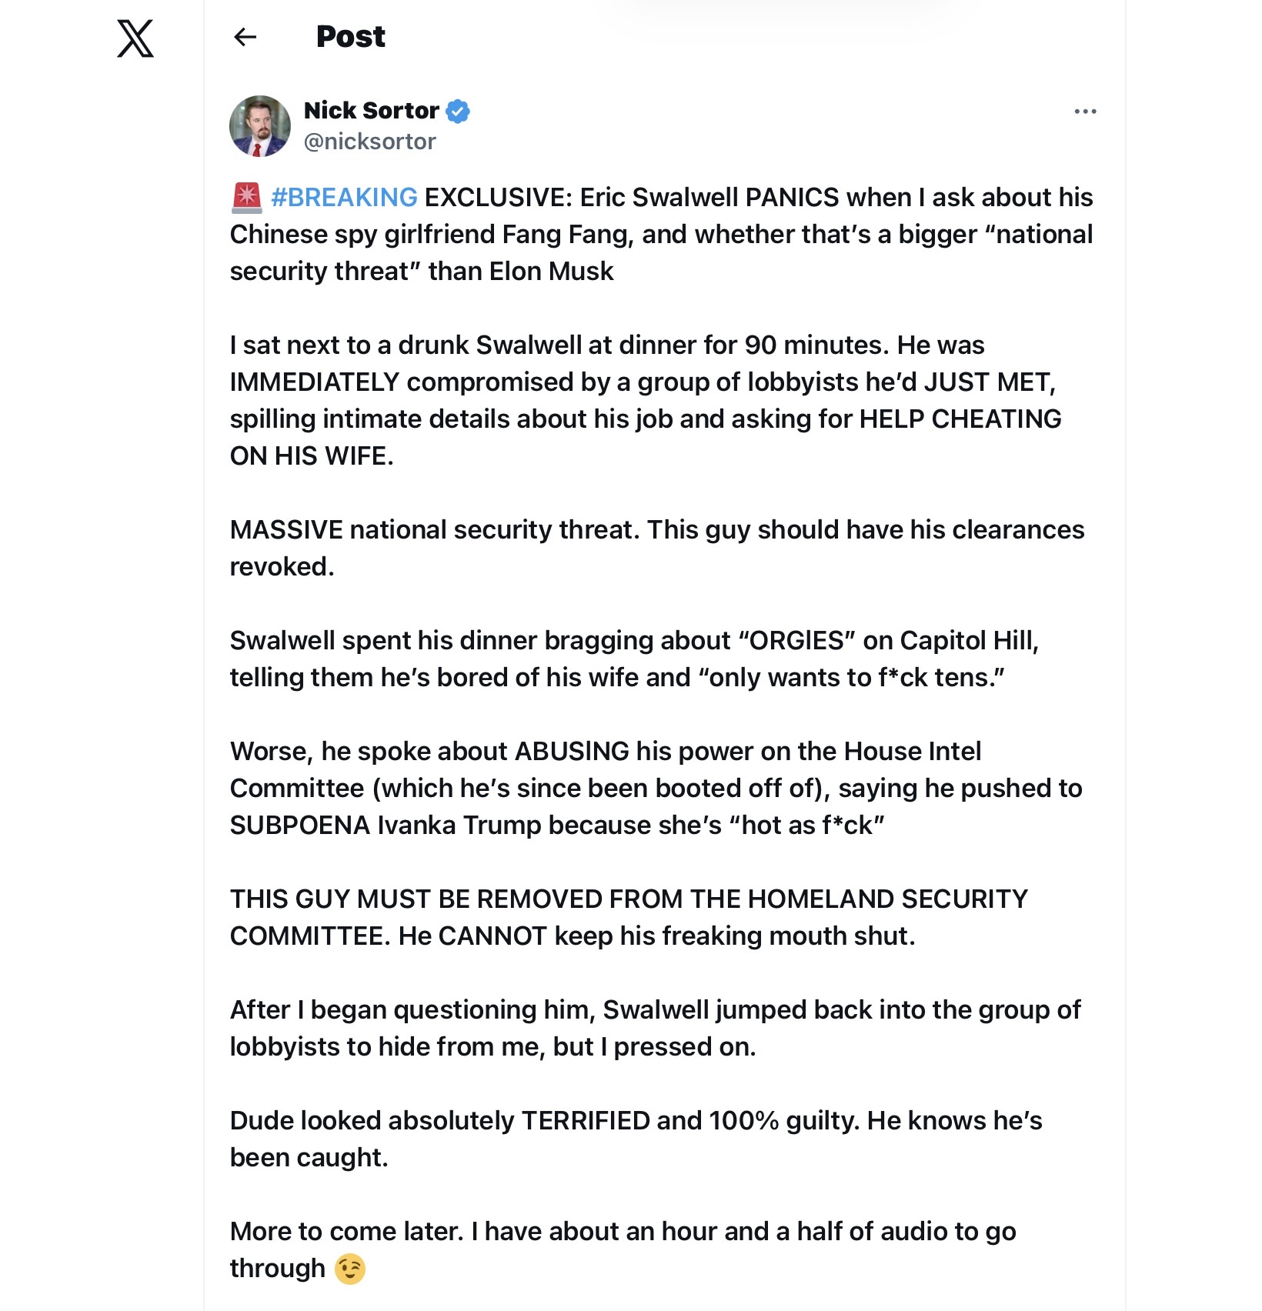Go back using the left arrow

pos(245,37)
